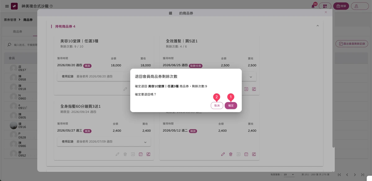Click pencil icon on 全身指壓60分鐘 card
The width and height of the screenshot is (372, 181).
point(117,154)
